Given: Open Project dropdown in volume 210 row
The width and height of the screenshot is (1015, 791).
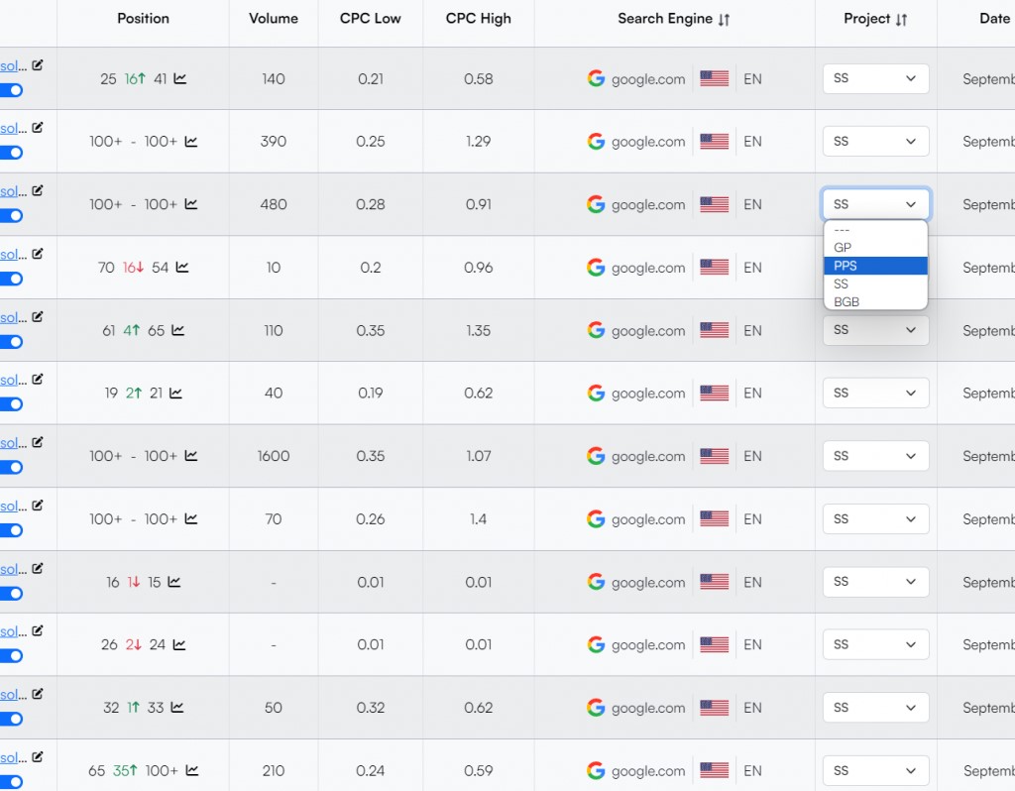Looking at the screenshot, I should (875, 770).
